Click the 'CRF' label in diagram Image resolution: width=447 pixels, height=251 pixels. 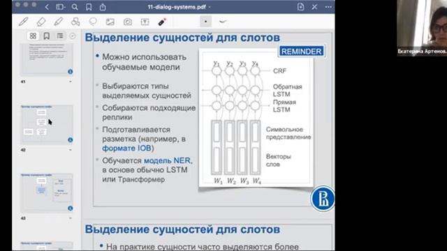pos(279,71)
